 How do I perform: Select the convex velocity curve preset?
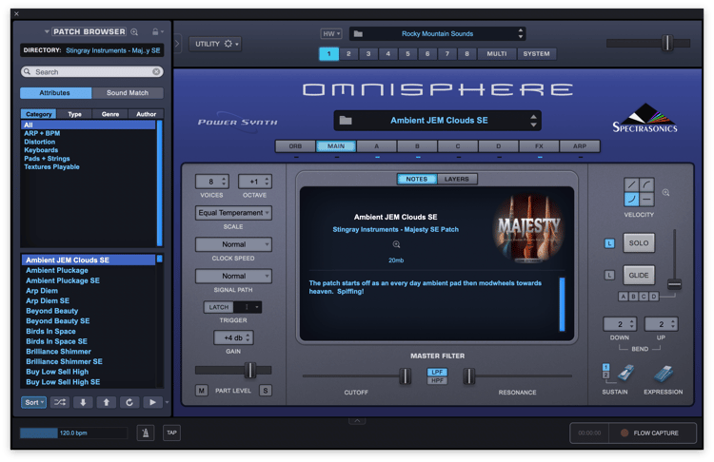646,184
